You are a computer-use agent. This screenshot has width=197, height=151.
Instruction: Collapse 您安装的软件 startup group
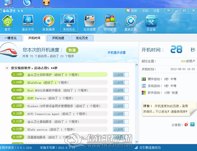[7, 68]
